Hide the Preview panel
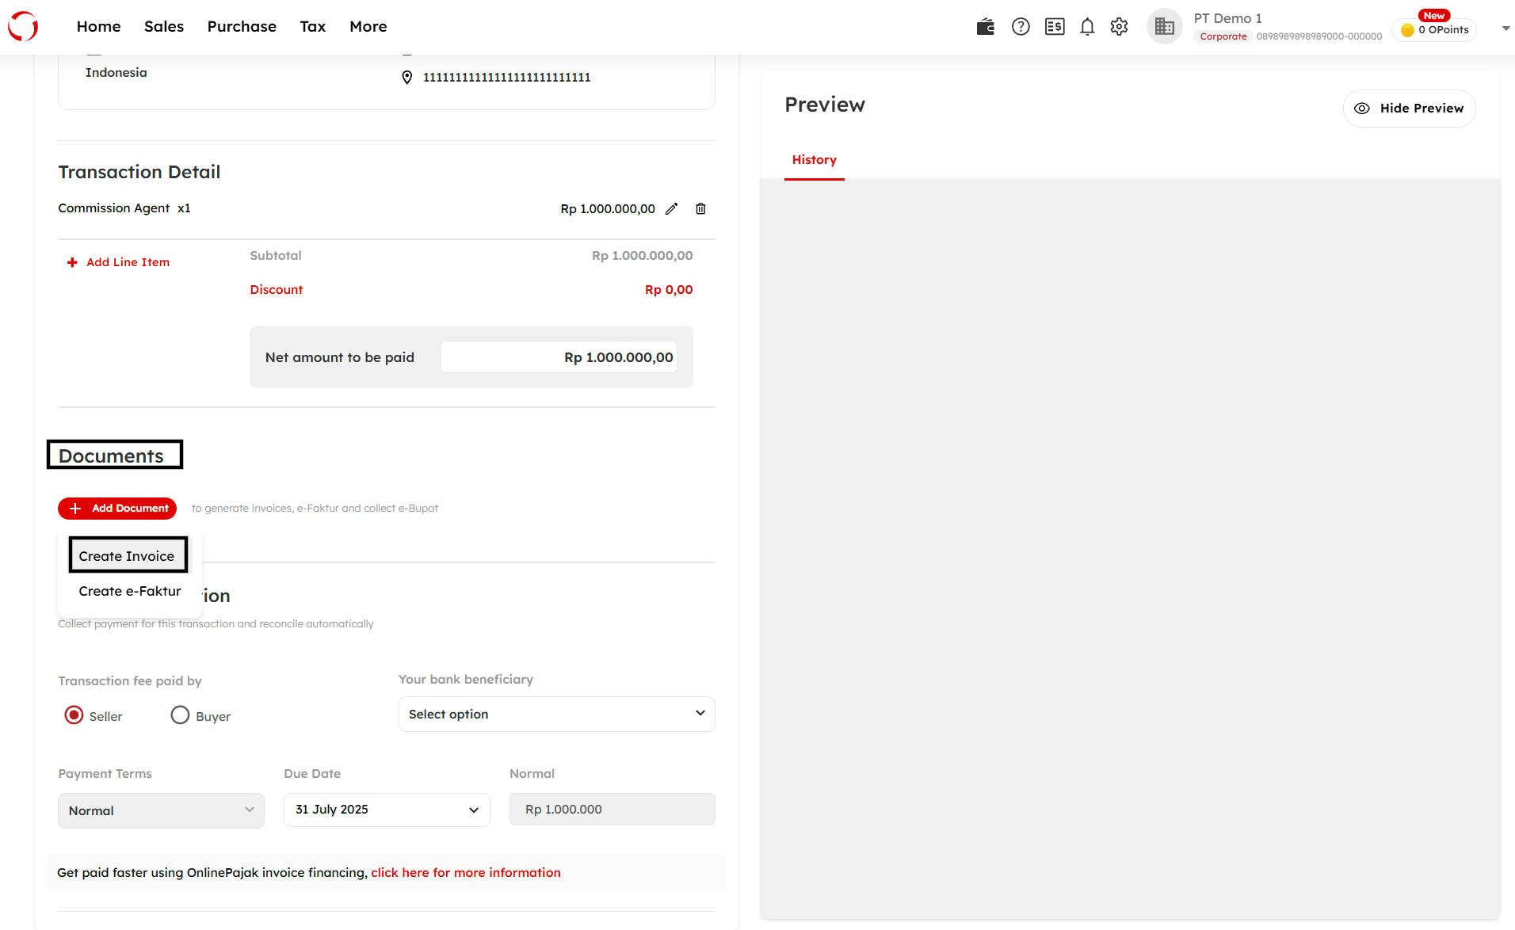Image resolution: width=1515 pixels, height=930 pixels. tap(1409, 109)
